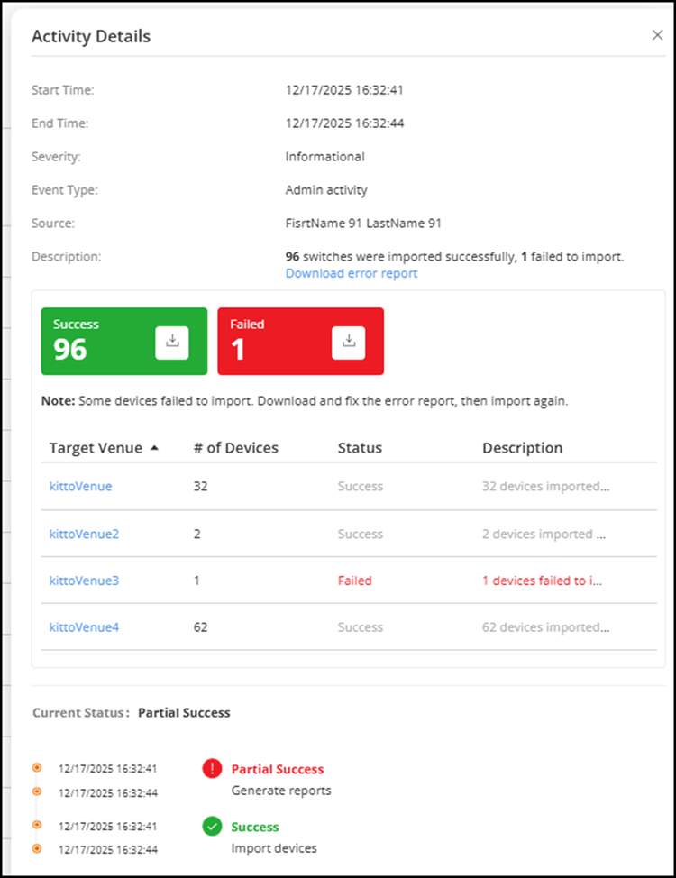Screen dimensions: 676x878
Task: Open the kittoVenue3 link
Action: (x=84, y=581)
